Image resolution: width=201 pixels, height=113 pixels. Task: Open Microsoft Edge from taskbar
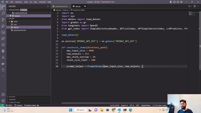[x=131, y=110]
